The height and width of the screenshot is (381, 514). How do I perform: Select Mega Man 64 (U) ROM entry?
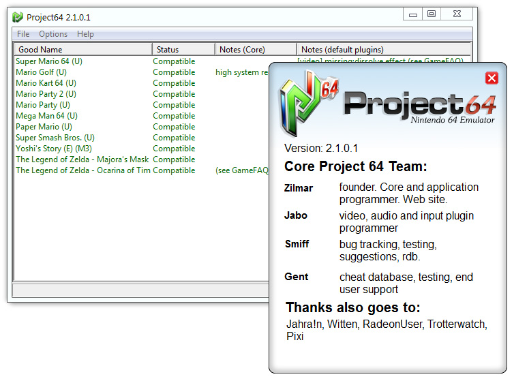click(46, 116)
